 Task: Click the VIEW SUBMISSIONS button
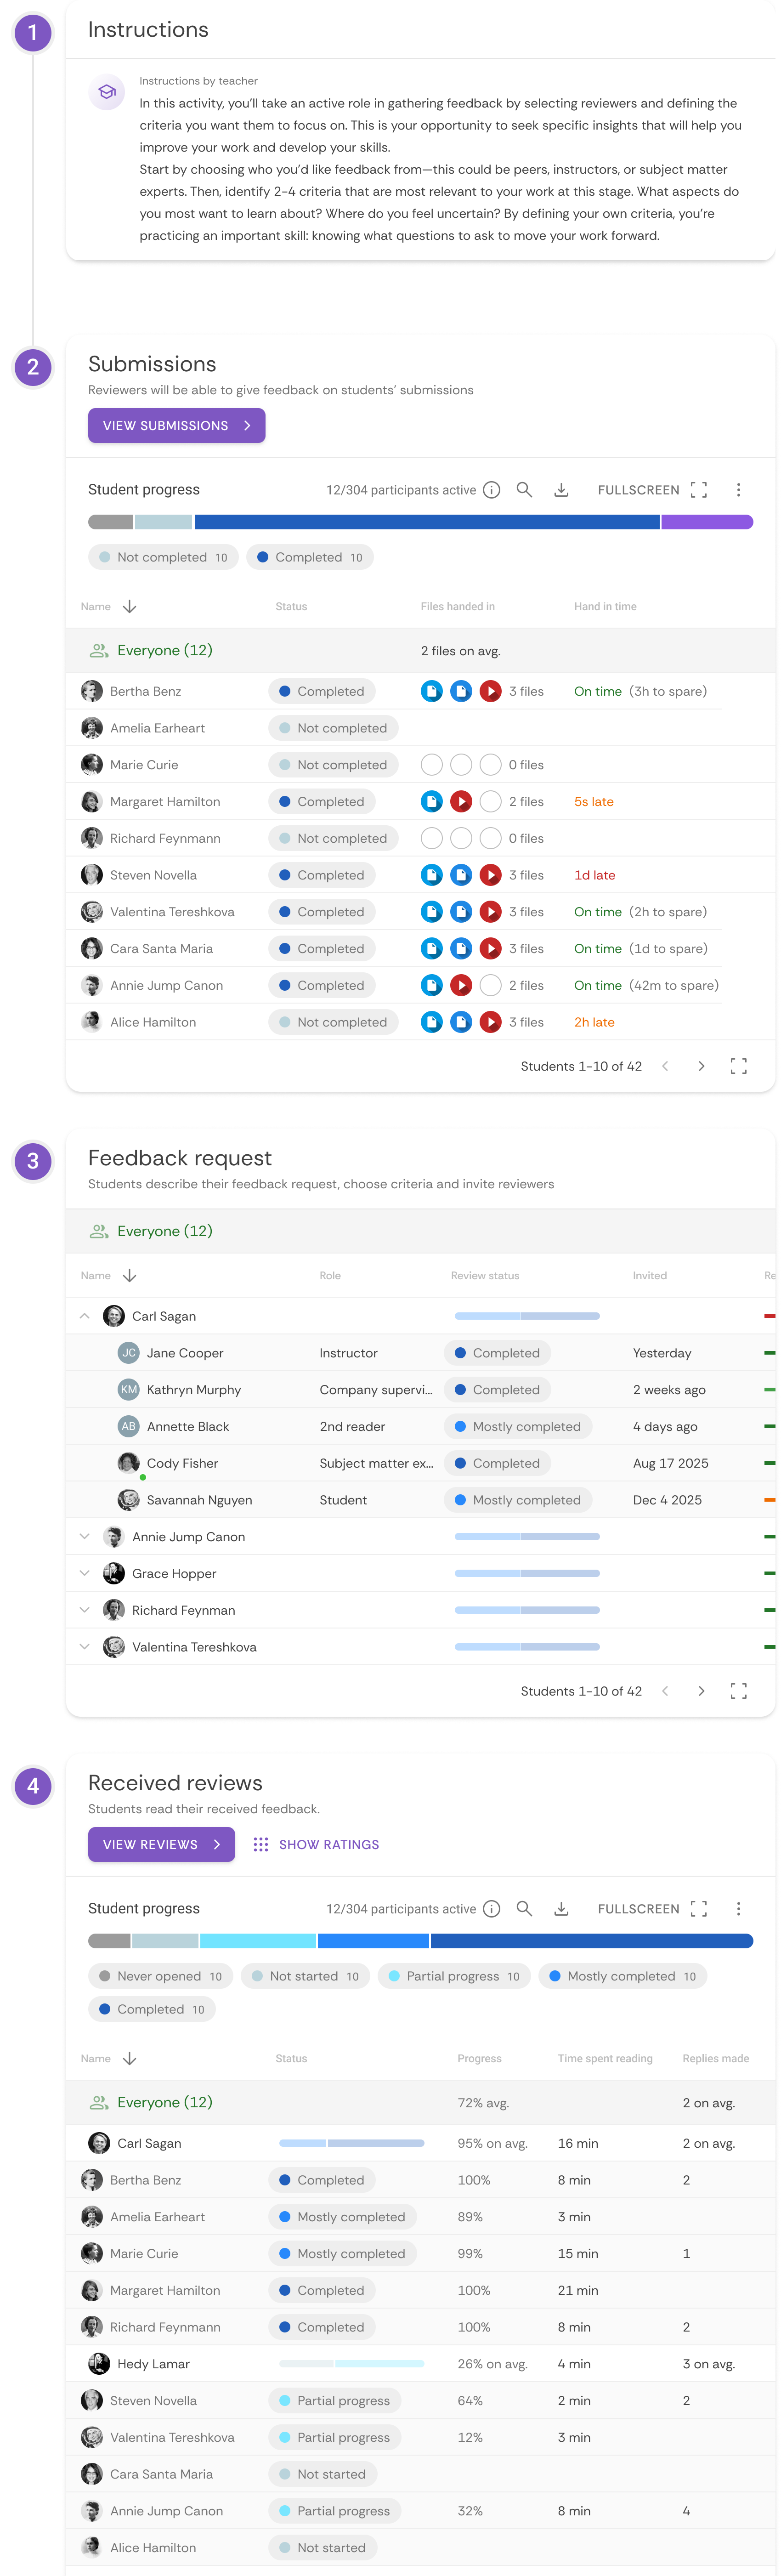pos(176,425)
